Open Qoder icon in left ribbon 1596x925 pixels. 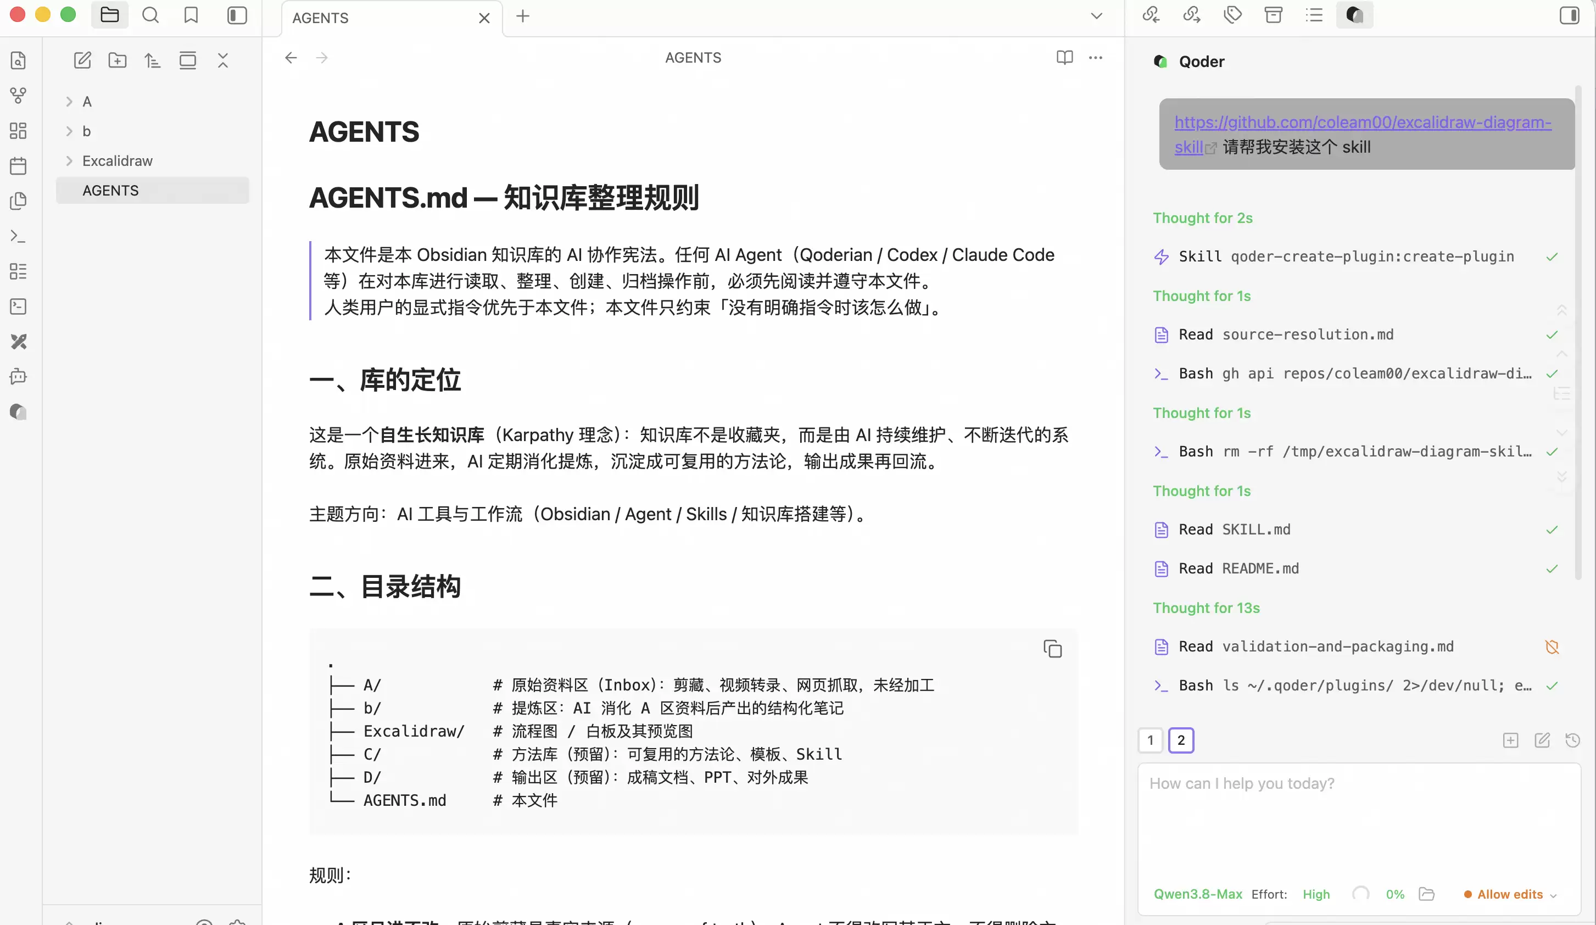coord(18,413)
